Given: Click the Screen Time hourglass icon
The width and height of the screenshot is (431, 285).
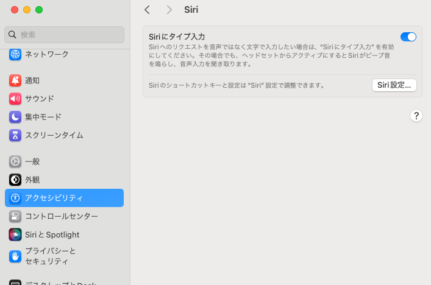Looking at the screenshot, I should tap(15, 135).
